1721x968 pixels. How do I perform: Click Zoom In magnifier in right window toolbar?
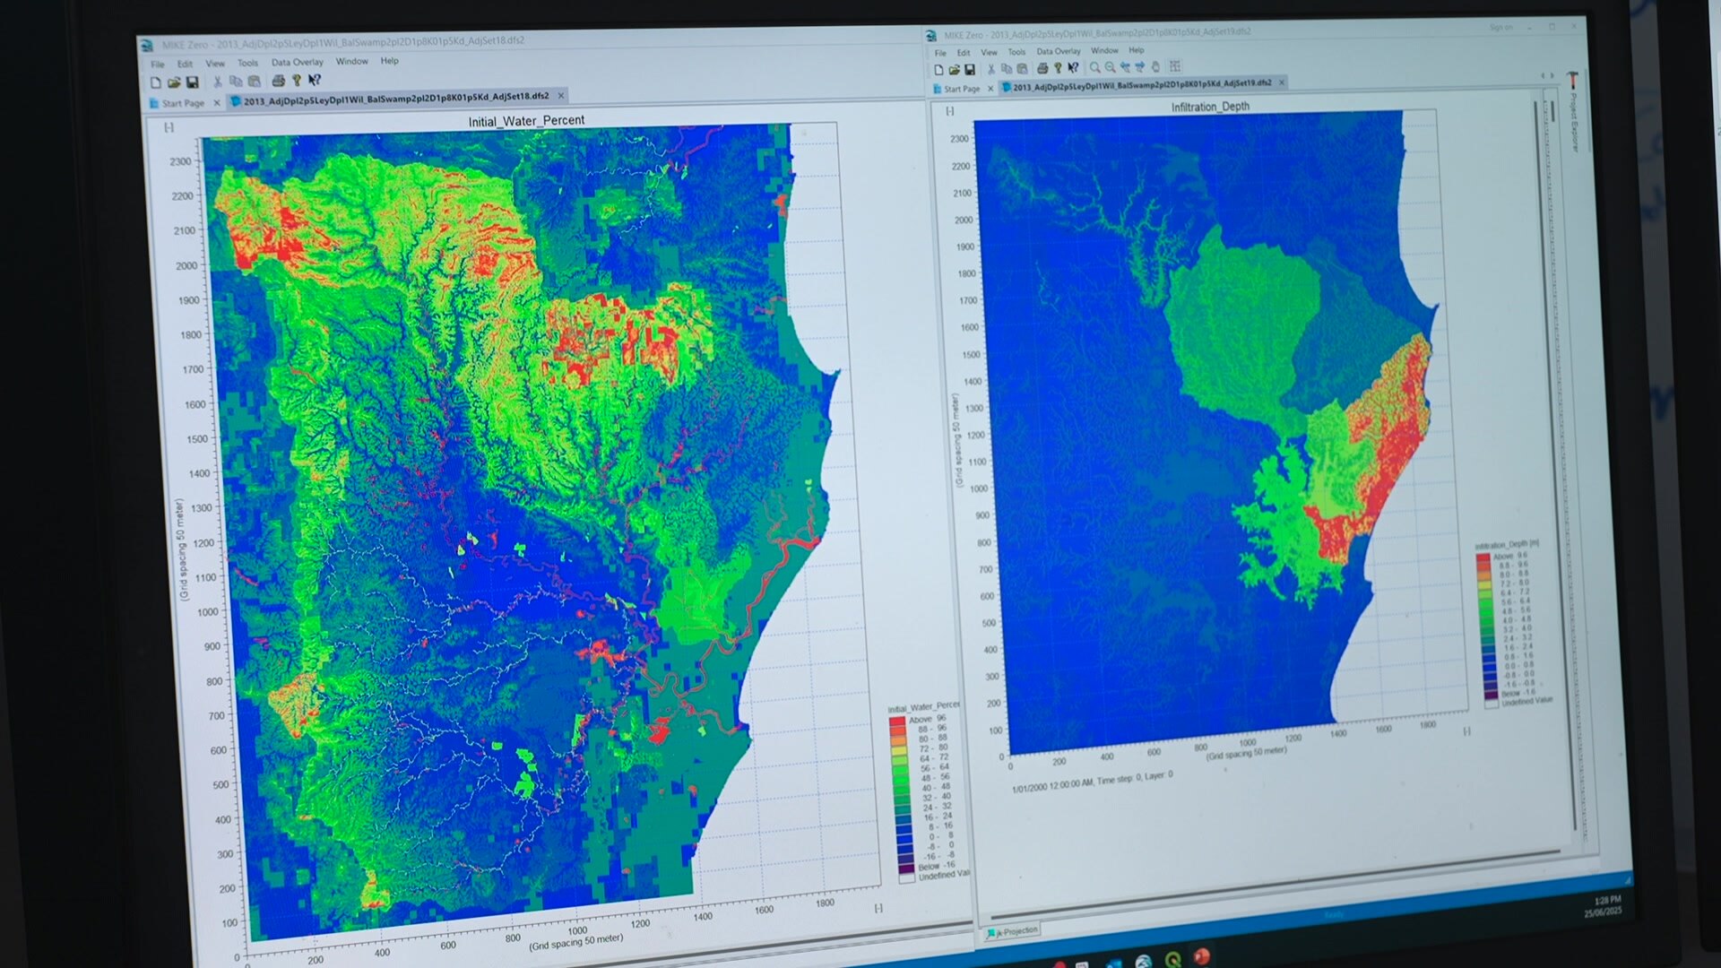click(1094, 68)
